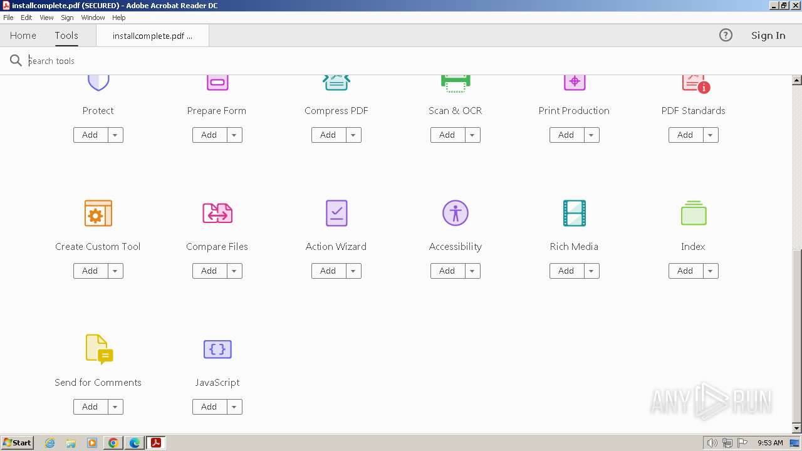Image resolution: width=802 pixels, height=451 pixels.
Task: Expand the Add dropdown arrow for Prepare Form
Action: click(x=234, y=135)
